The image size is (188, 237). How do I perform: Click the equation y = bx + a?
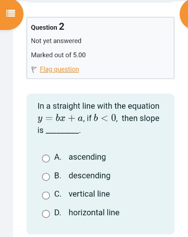click(x=60, y=118)
